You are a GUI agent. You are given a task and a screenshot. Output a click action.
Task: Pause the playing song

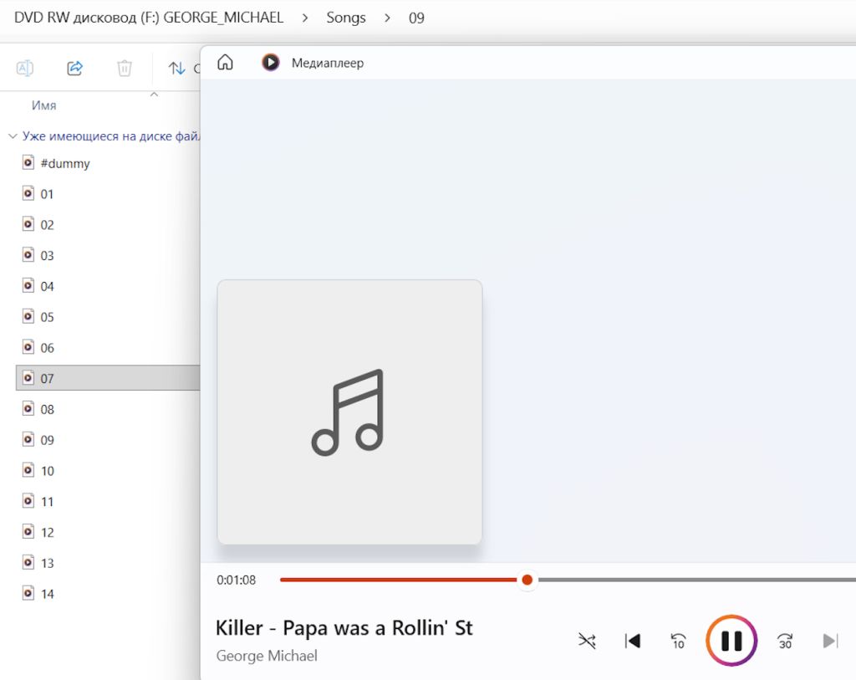[731, 641]
